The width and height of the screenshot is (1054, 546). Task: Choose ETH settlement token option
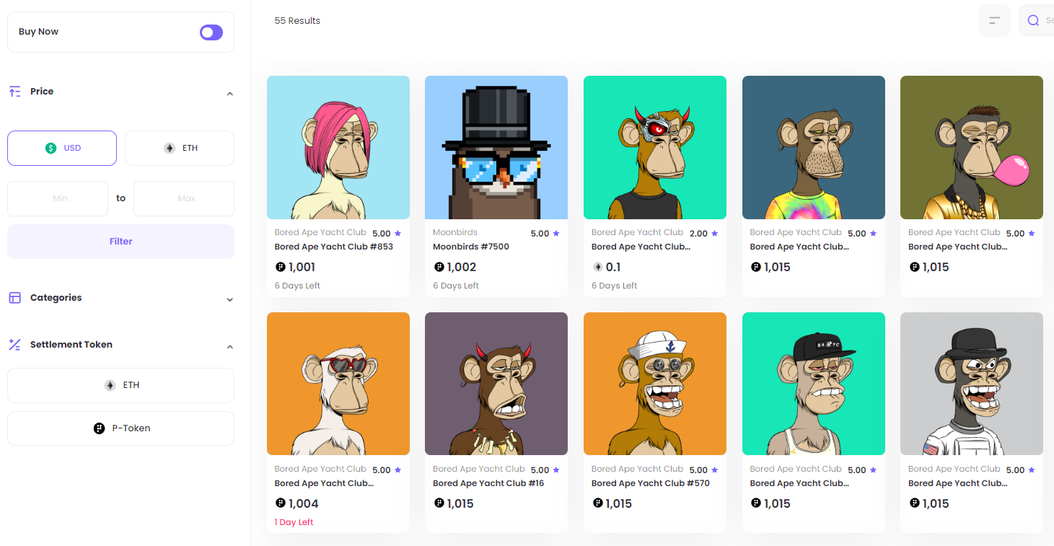[120, 385]
